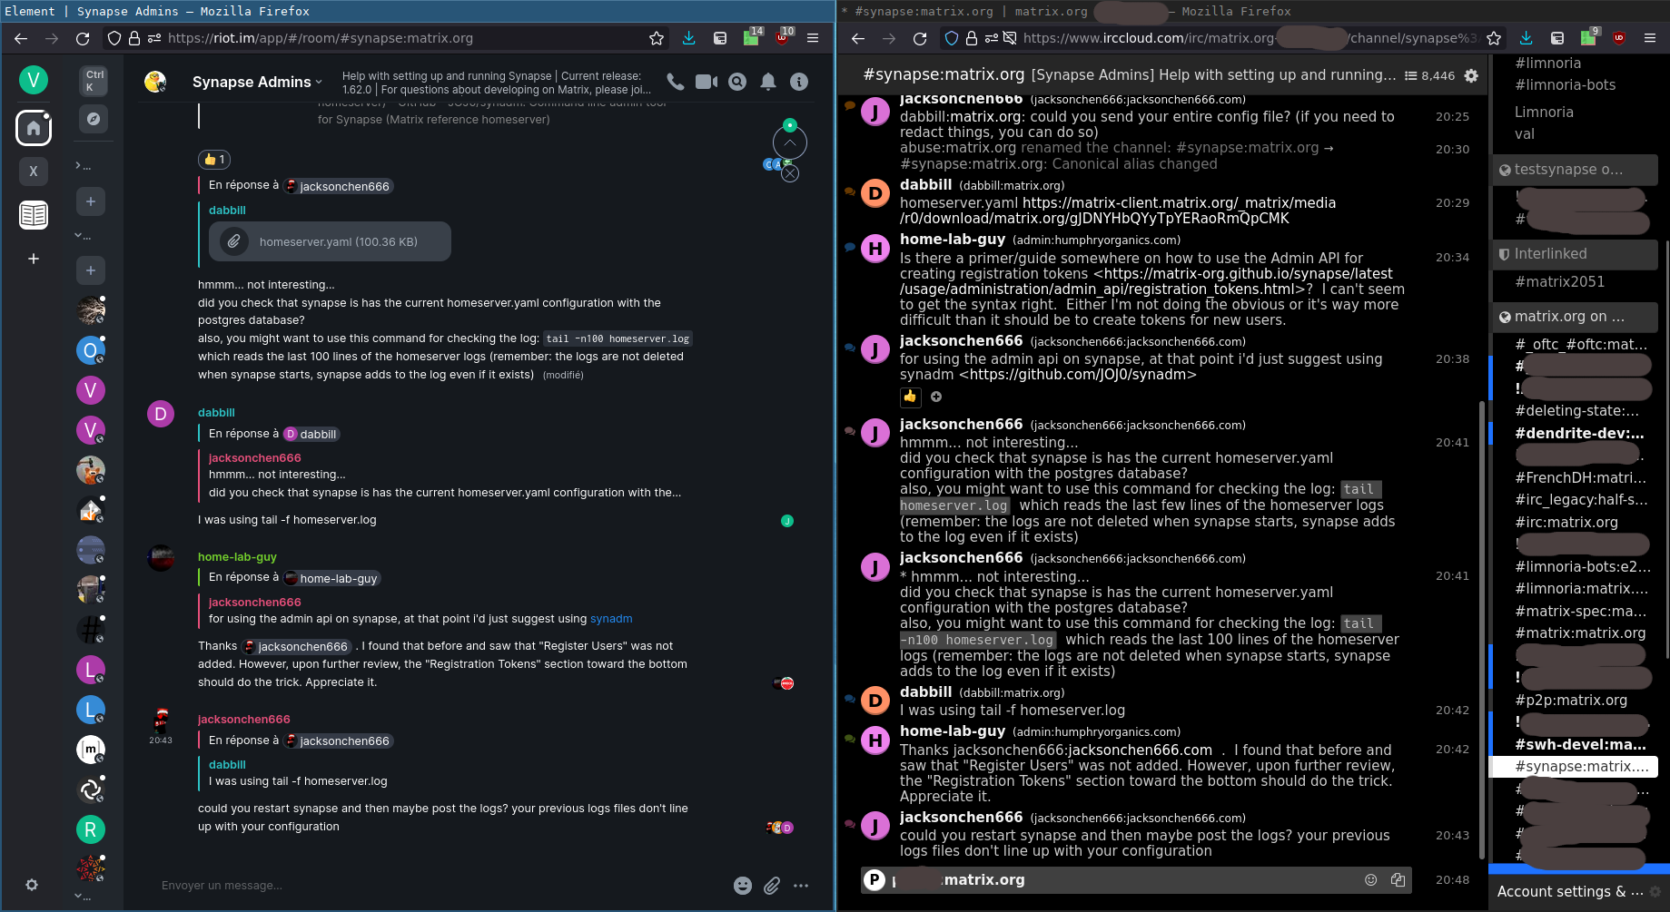Open #limnoria-bots channel
This screenshot has width=1670, height=912.
[1565, 85]
